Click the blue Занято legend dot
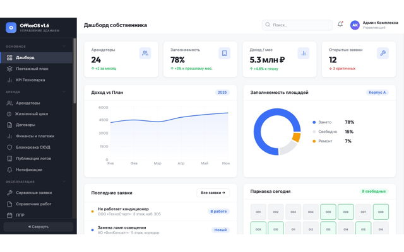Screen dimensions: 404x252 coord(314,122)
